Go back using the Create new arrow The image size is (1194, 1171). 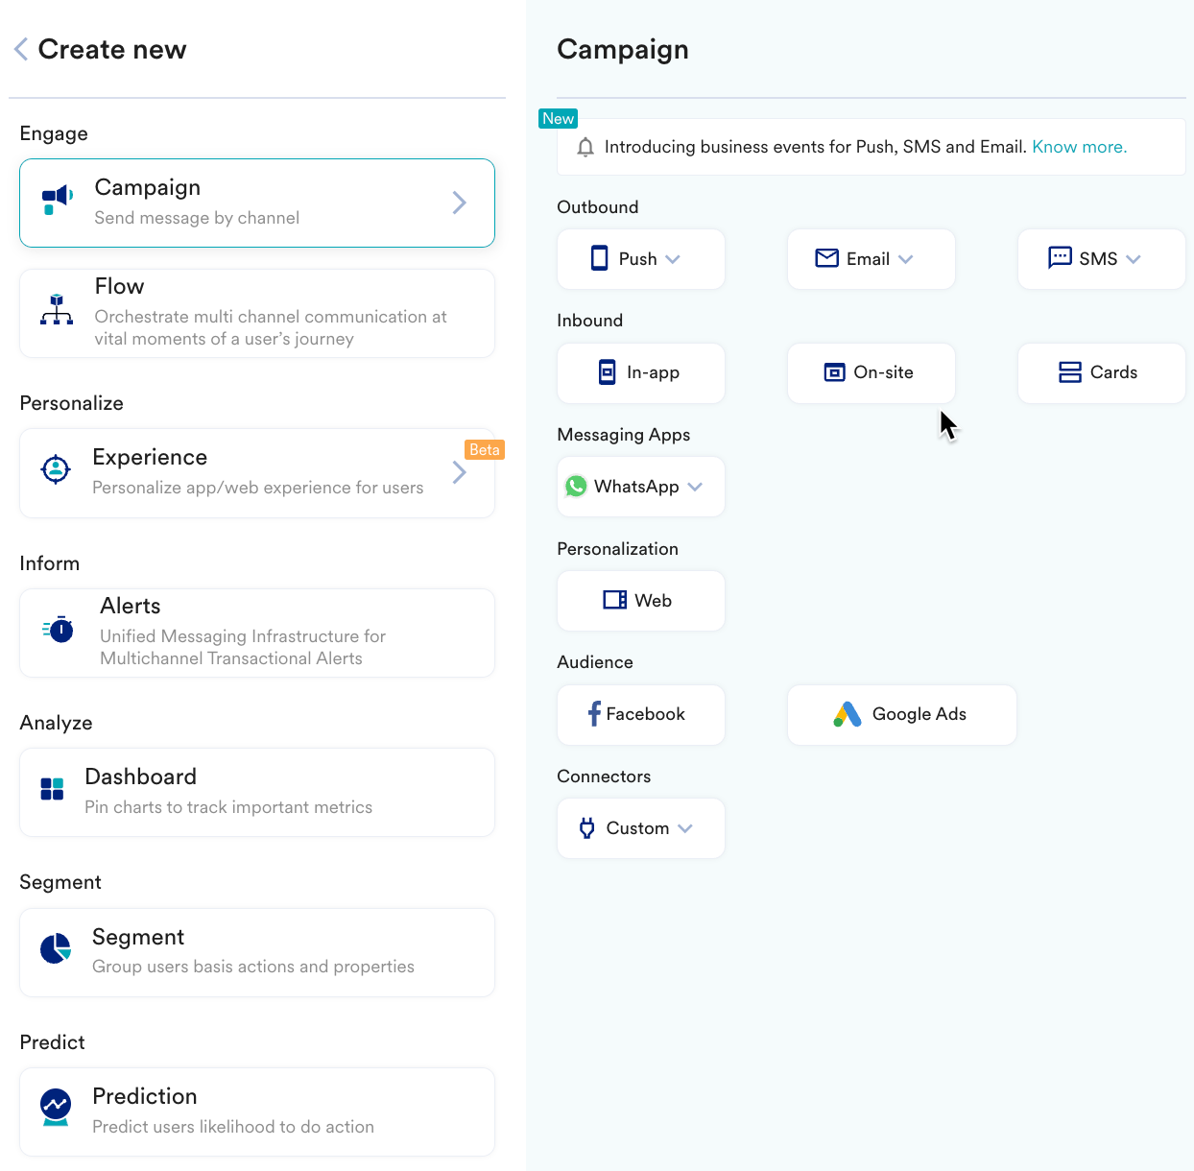(x=21, y=49)
